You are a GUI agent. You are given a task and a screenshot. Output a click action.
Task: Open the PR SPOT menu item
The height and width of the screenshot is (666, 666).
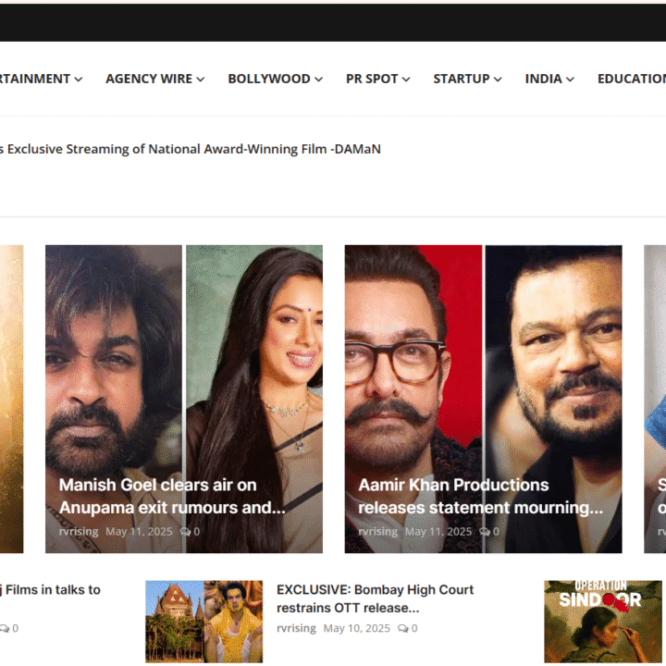(372, 79)
